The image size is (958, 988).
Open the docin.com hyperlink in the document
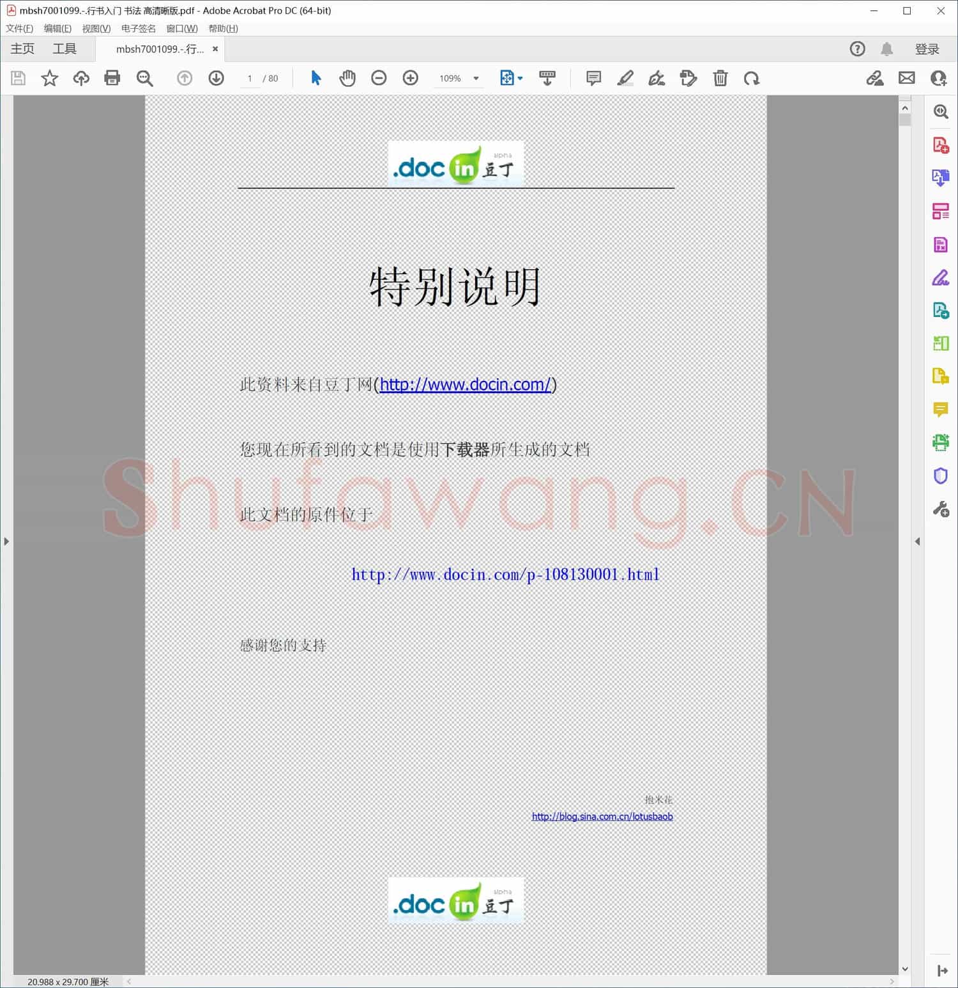coord(465,384)
